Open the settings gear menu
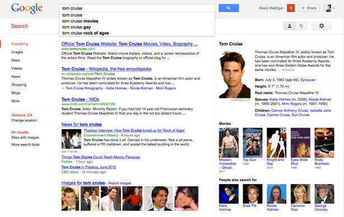This screenshot has height=217, width=344. [x=322, y=26]
